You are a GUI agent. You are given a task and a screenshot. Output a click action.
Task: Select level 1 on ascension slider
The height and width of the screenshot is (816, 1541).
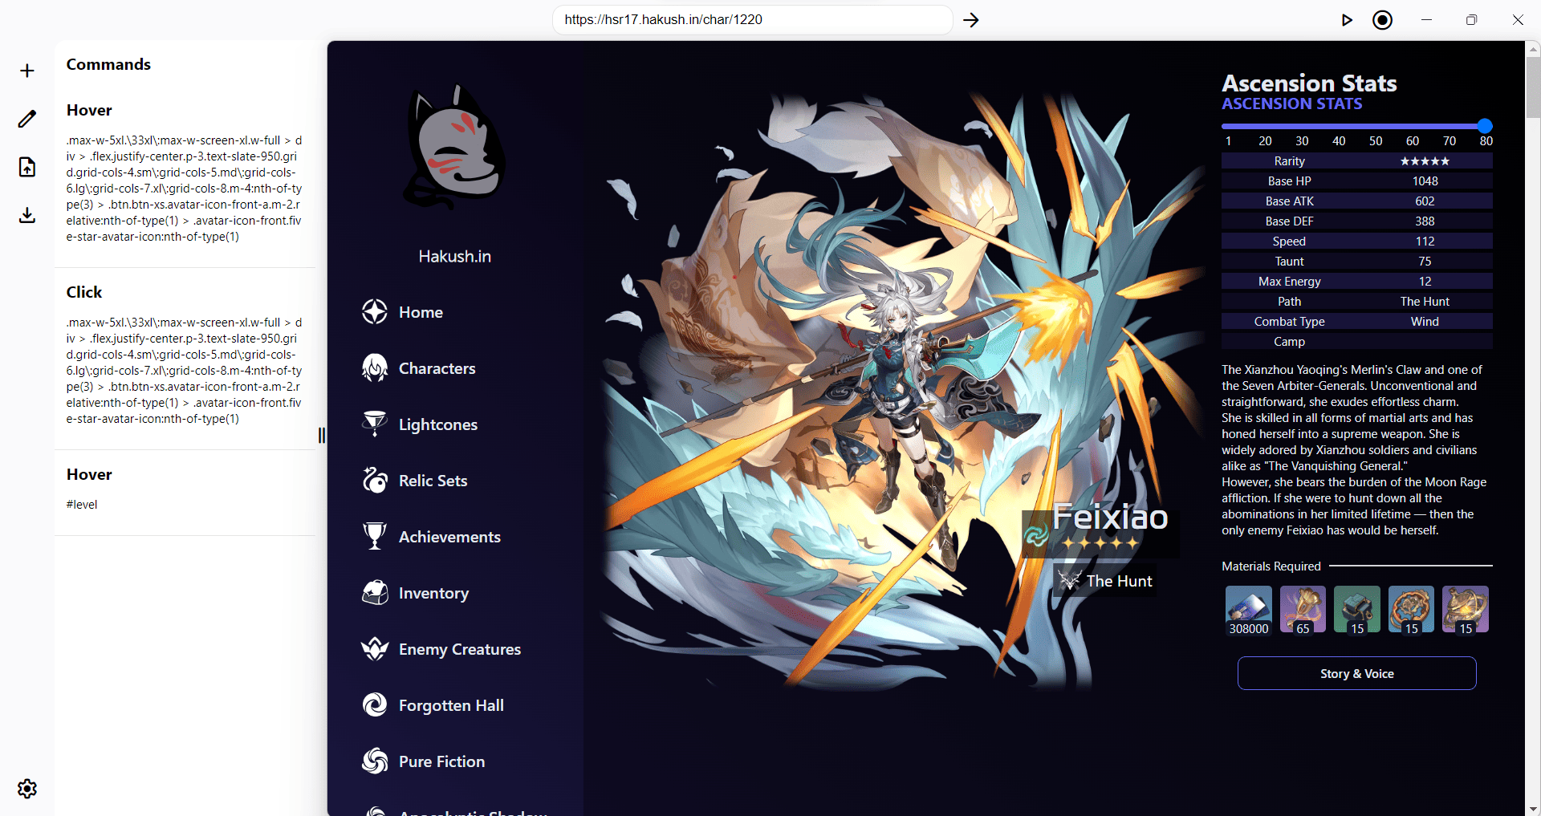pos(1228,141)
